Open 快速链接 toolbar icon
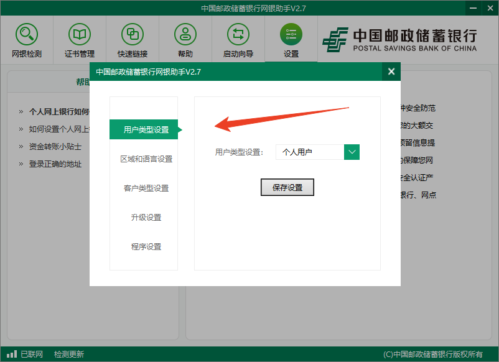499x362 pixels. click(133, 34)
